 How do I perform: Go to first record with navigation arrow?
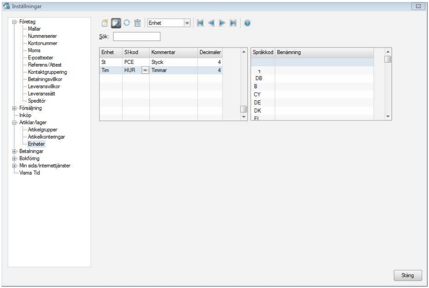201,22
